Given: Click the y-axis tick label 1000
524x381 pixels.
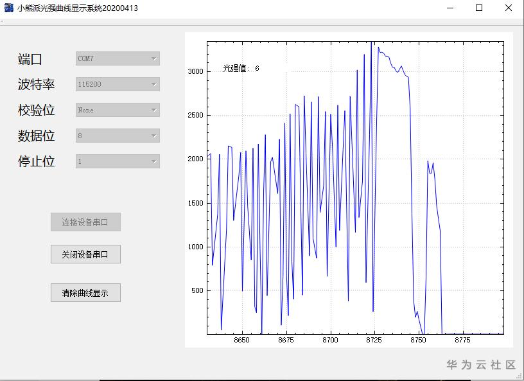Looking at the screenshot, I should [x=195, y=247].
